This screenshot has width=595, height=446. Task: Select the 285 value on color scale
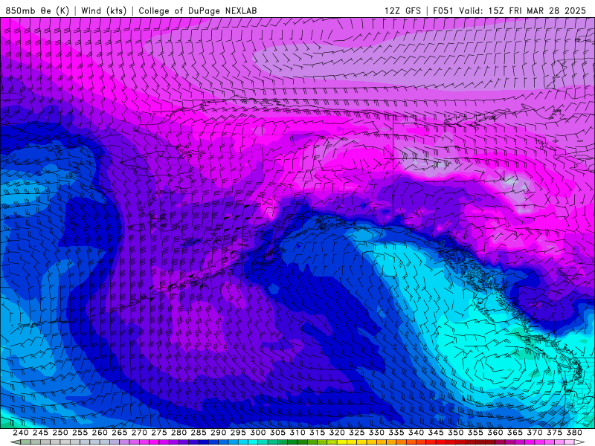pyautogui.click(x=199, y=433)
